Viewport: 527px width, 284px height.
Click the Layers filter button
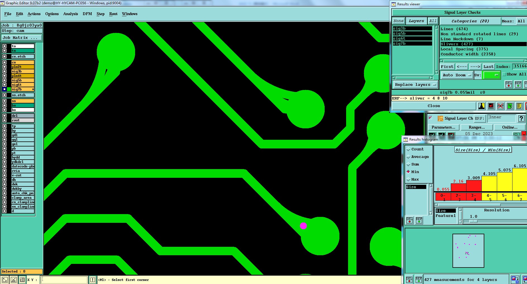(x=416, y=21)
